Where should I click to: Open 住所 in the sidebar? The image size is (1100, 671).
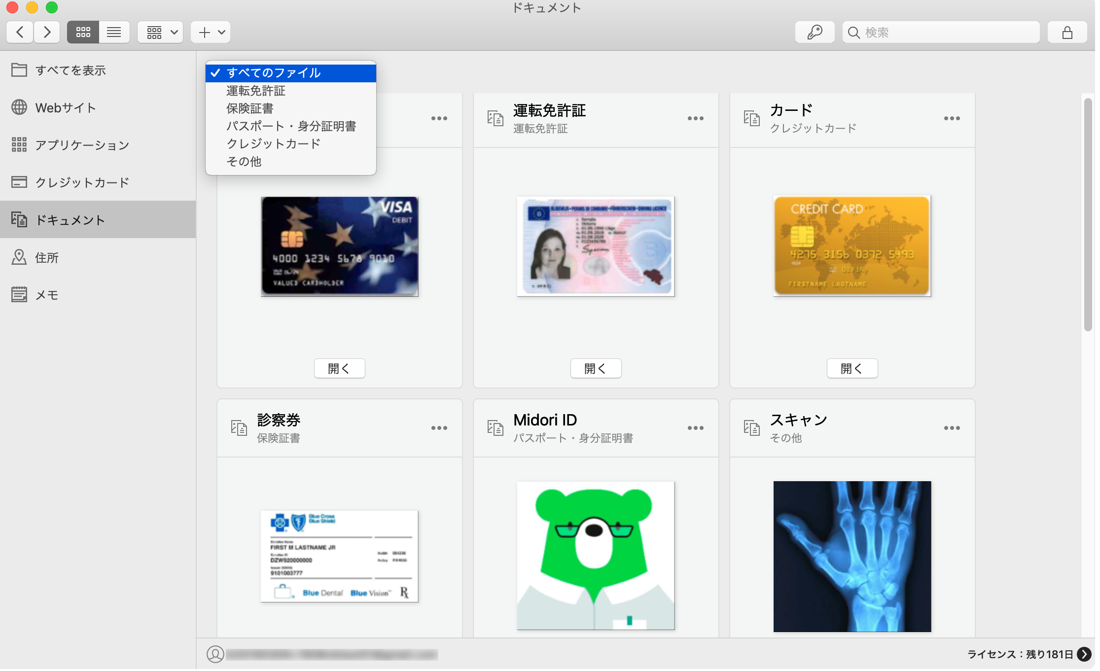click(98, 257)
